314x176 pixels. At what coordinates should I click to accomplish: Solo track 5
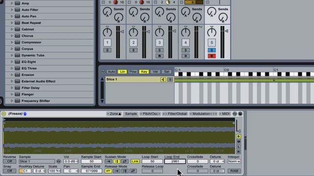[x=211, y=50]
